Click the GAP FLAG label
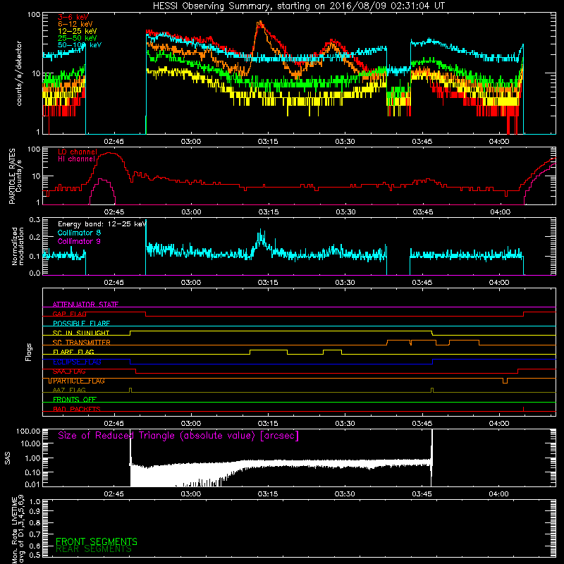The image size is (564, 564). point(69,314)
